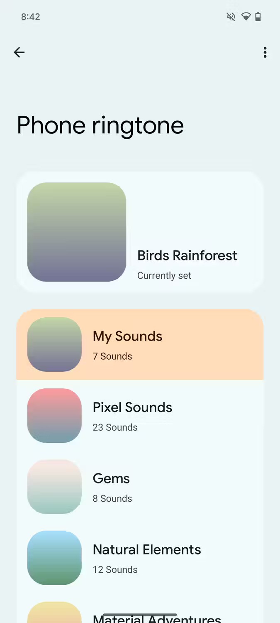Tap the clock in status bar
Screen dimensions: 280x623
(x=31, y=17)
